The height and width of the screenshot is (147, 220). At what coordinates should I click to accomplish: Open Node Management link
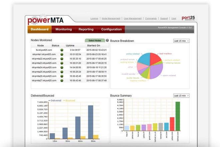pyautogui.click(x=111, y=18)
